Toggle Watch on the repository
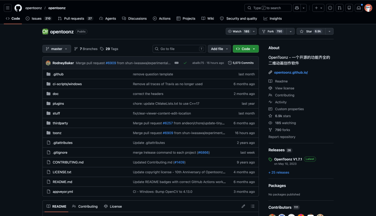 pos(238,31)
